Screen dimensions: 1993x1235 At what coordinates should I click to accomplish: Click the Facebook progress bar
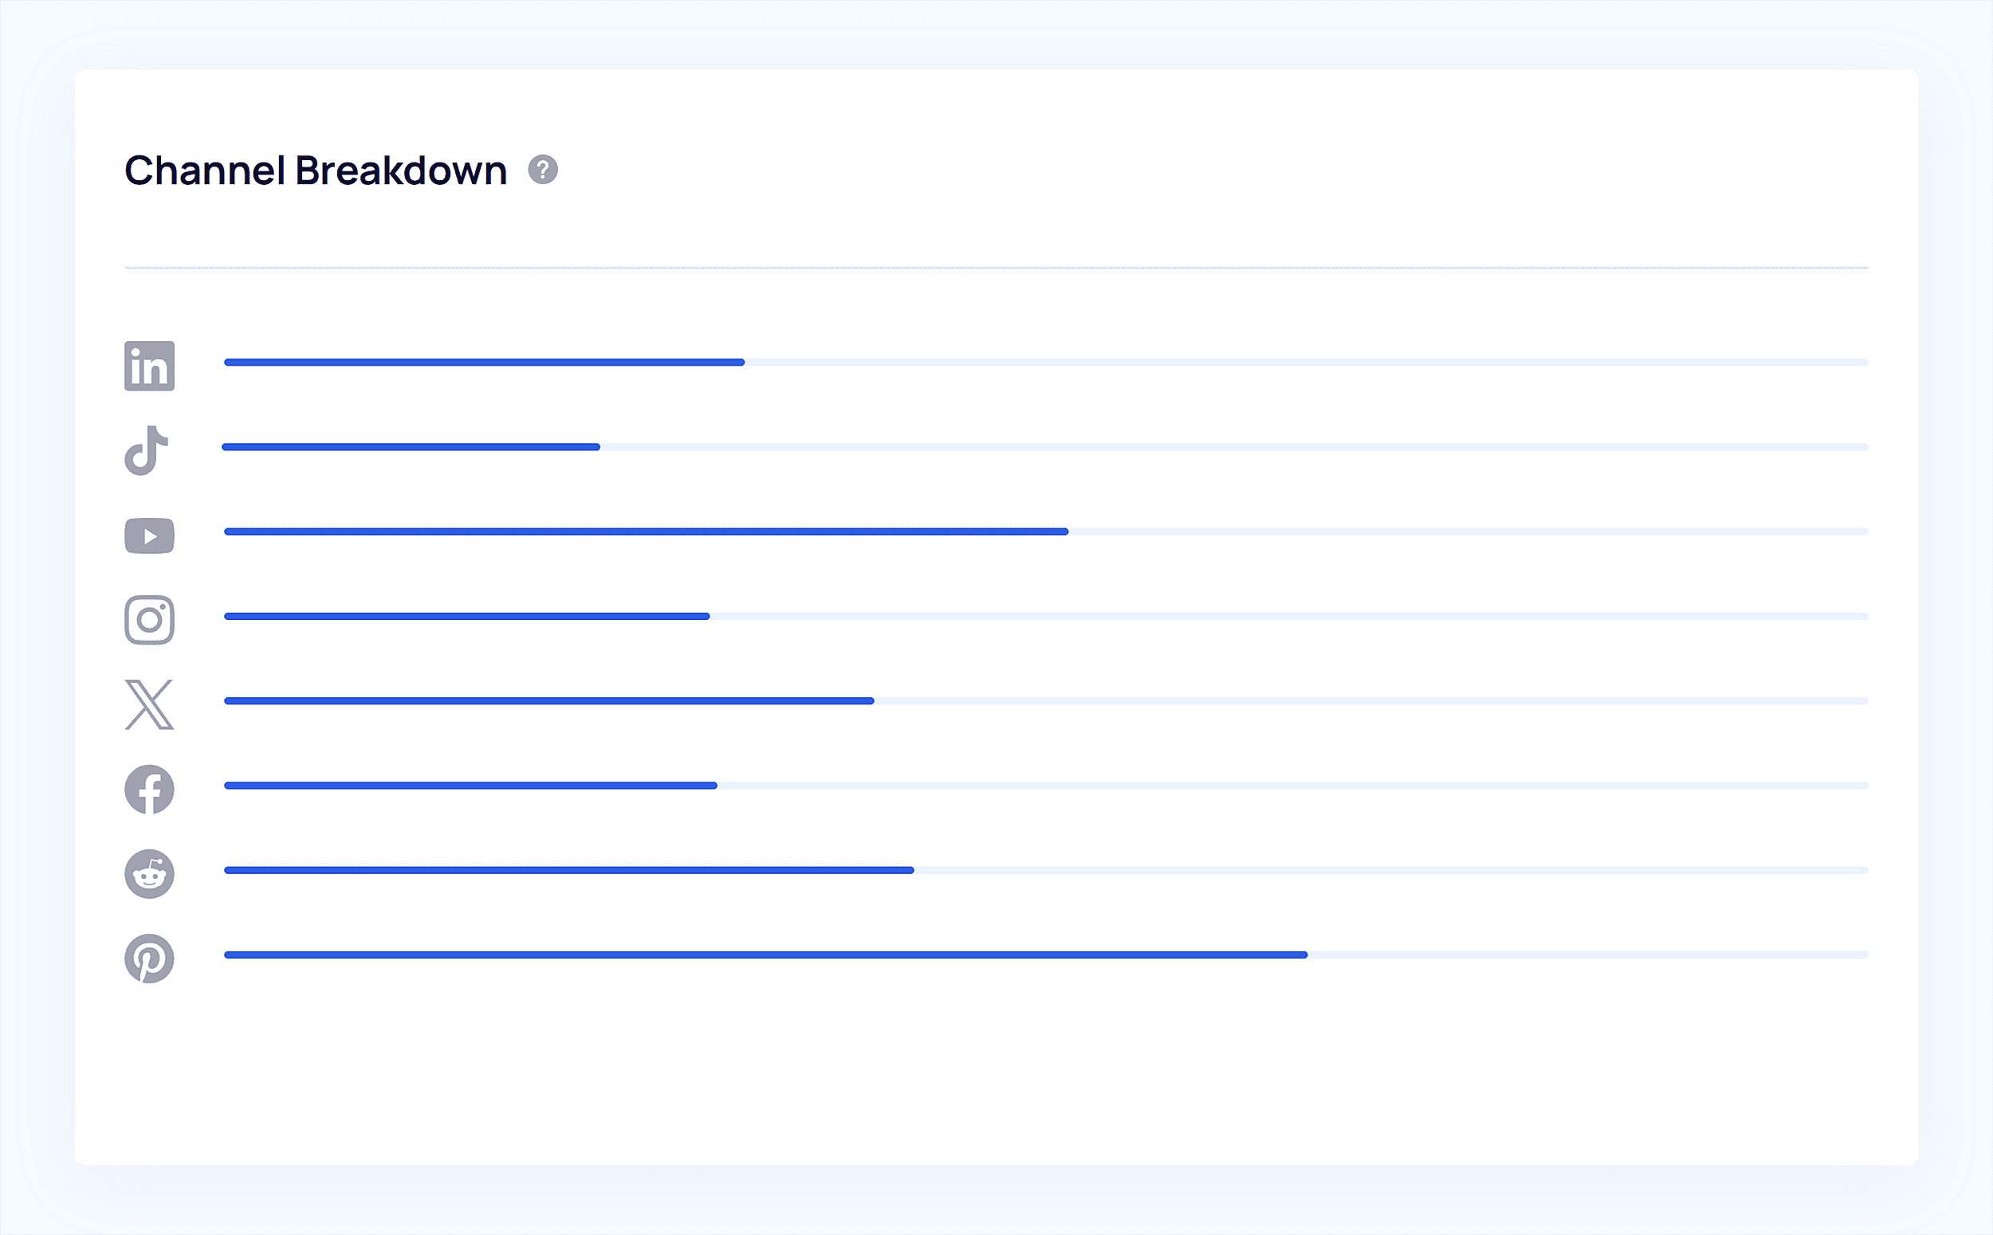coord(1046,786)
